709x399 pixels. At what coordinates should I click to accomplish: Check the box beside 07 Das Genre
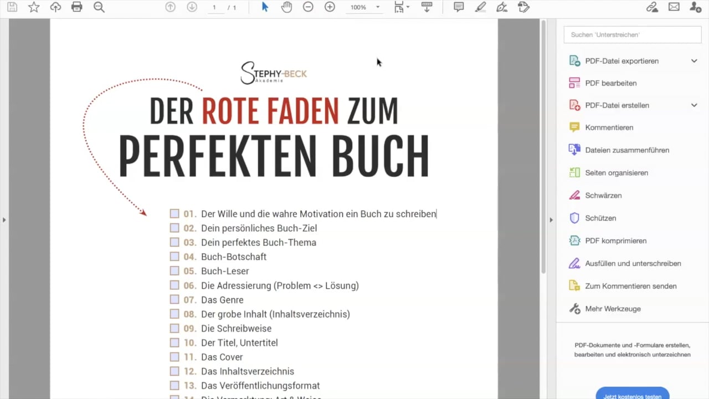click(x=174, y=300)
